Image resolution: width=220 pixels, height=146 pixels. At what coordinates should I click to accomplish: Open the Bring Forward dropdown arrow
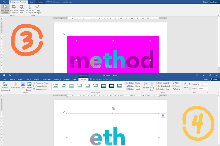(x=170, y=83)
